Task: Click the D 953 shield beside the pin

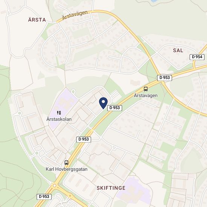Action: 114,108
